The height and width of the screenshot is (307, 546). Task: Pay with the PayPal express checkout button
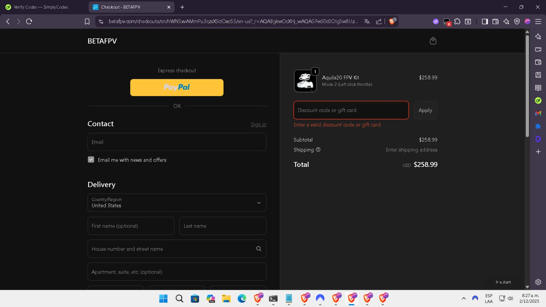click(x=177, y=87)
